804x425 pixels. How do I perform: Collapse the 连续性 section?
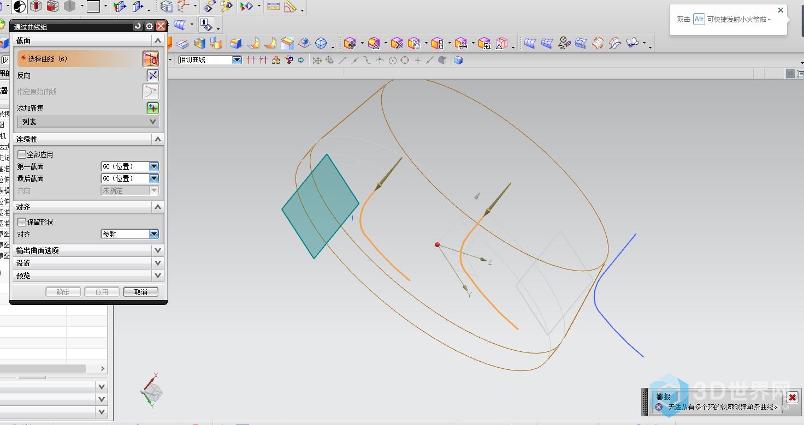tap(158, 139)
